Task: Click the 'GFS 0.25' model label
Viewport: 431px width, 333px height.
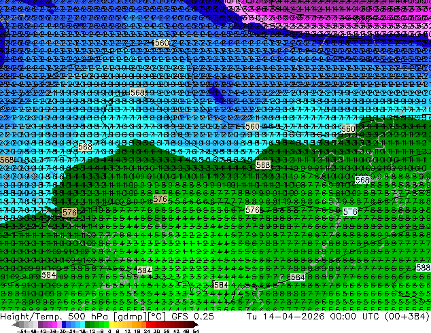Action: pos(192,317)
